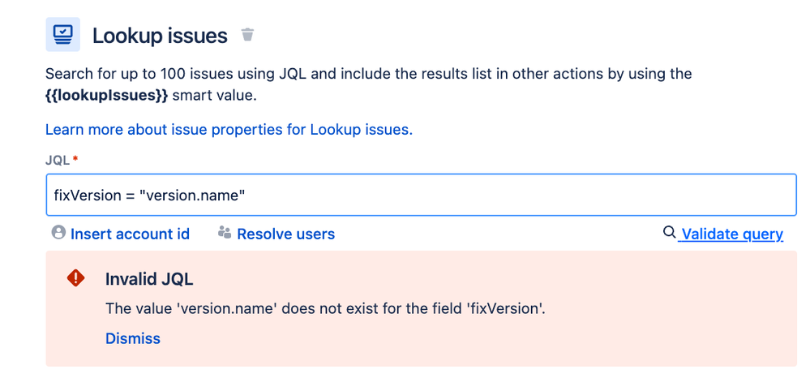Viewport: 810px width, 391px height.
Task: Delete the action using the trash icon
Action: (x=247, y=35)
